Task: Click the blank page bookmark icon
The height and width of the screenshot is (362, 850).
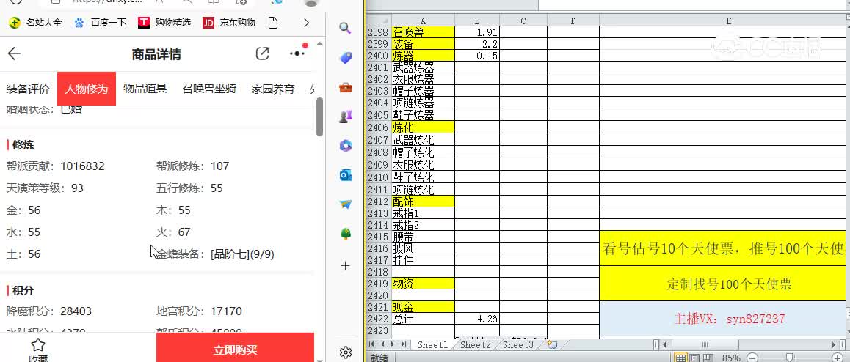Action: tap(273, 23)
